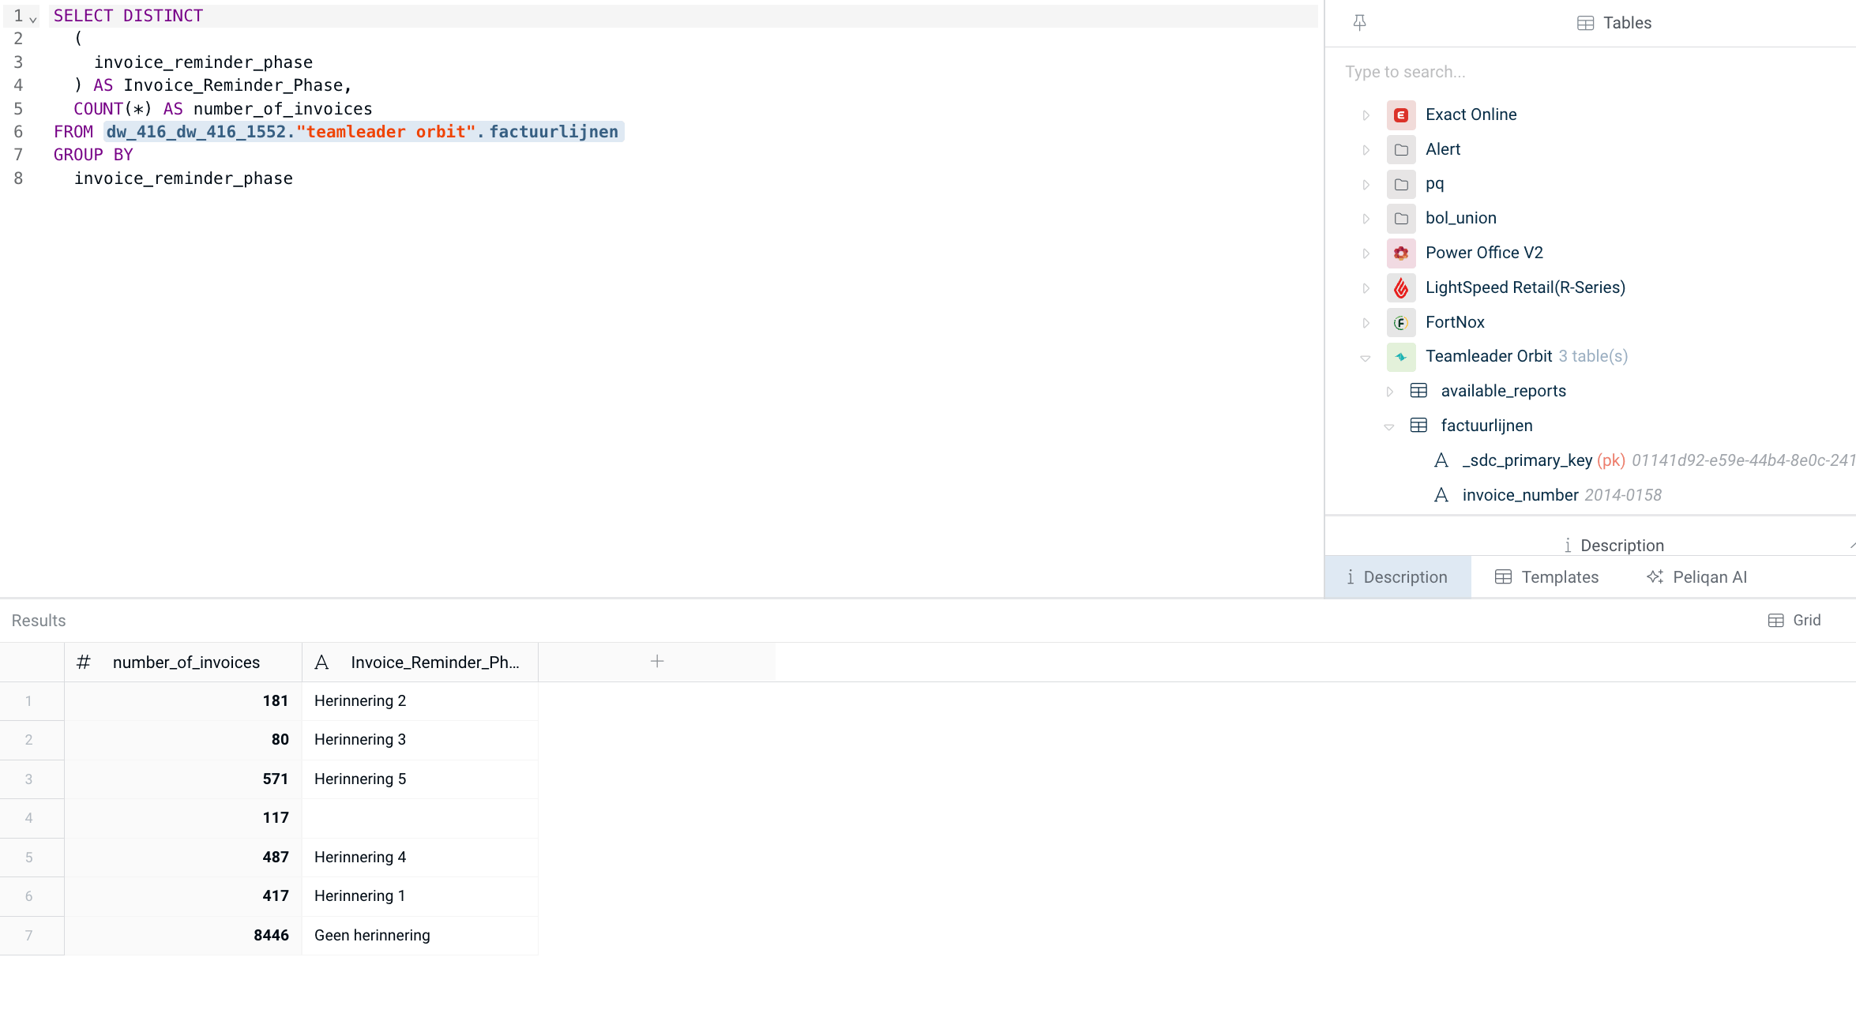Screen dimensions: 1856x1036
Task: Click the text-type icon beside invoice_number
Action: pyautogui.click(x=1441, y=495)
